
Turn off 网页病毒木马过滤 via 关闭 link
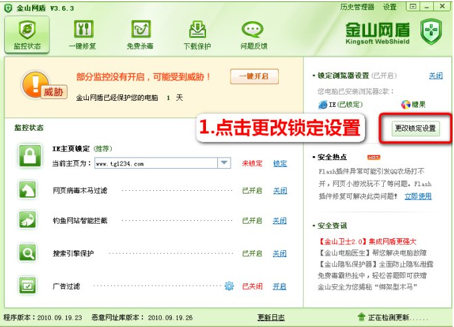(280, 191)
